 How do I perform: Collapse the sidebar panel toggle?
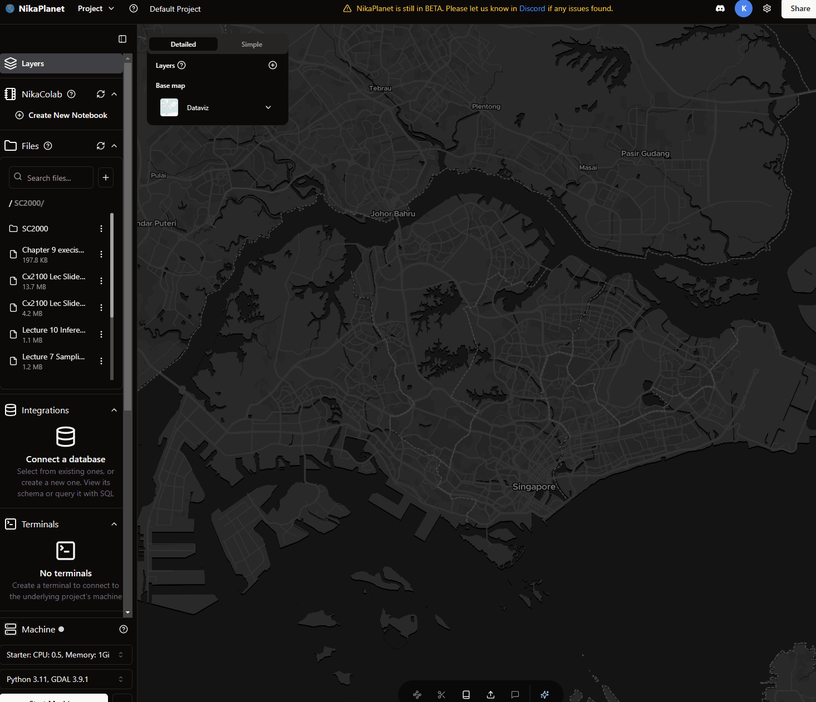pos(122,39)
